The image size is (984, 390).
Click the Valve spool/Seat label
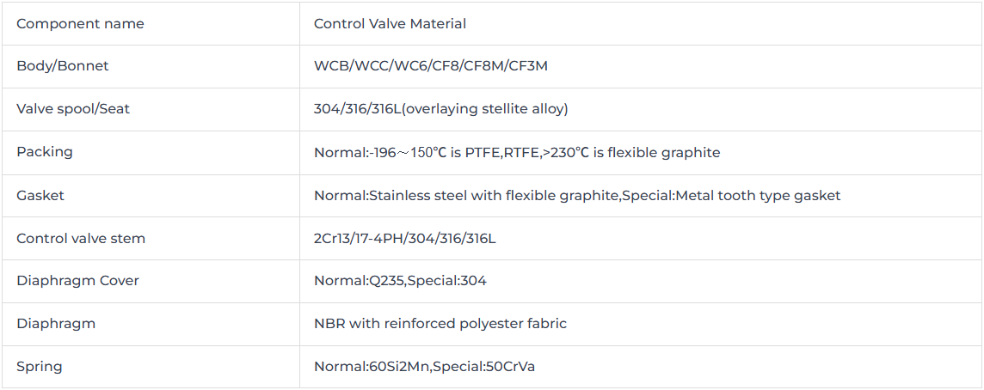73,109
